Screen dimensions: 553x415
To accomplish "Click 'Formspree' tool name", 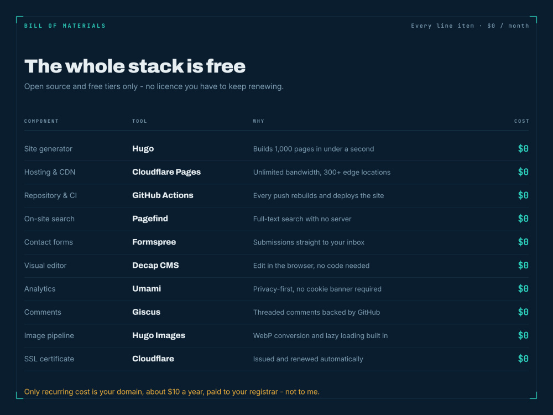I will (154, 242).
